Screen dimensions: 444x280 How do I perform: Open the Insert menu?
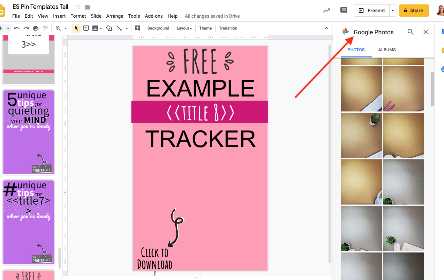click(x=59, y=16)
